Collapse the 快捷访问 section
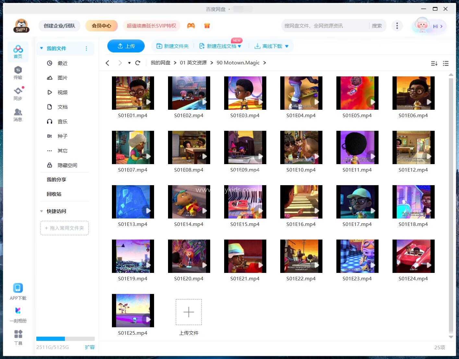Screen dimensions: 459x359 (41, 211)
